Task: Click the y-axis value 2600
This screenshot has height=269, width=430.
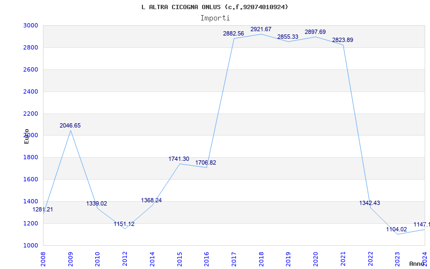Action: pyautogui.click(x=31, y=69)
